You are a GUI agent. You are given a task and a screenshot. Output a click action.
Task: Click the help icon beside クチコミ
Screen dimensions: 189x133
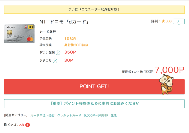(55, 61)
